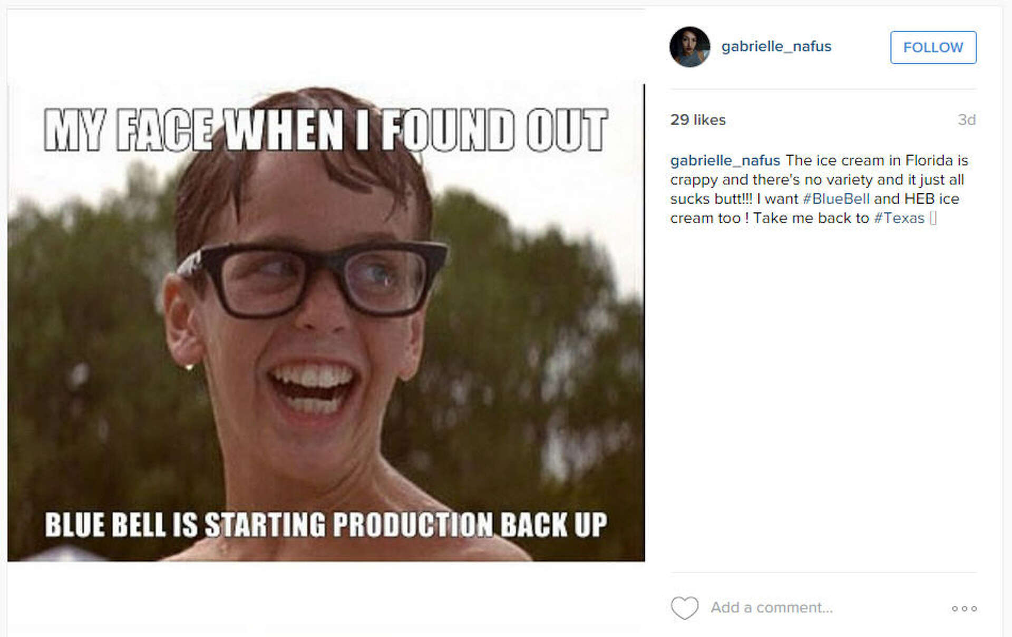This screenshot has width=1012, height=637.
Task: Open the gabrielle_nafus username in the caption
Action: click(x=725, y=160)
